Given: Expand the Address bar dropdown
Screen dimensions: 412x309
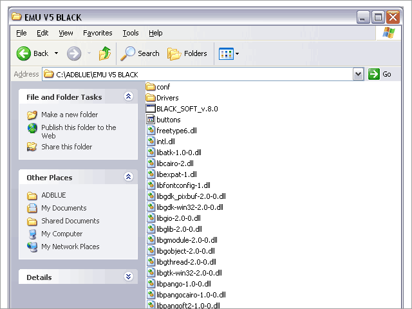Looking at the screenshot, I should (358, 74).
